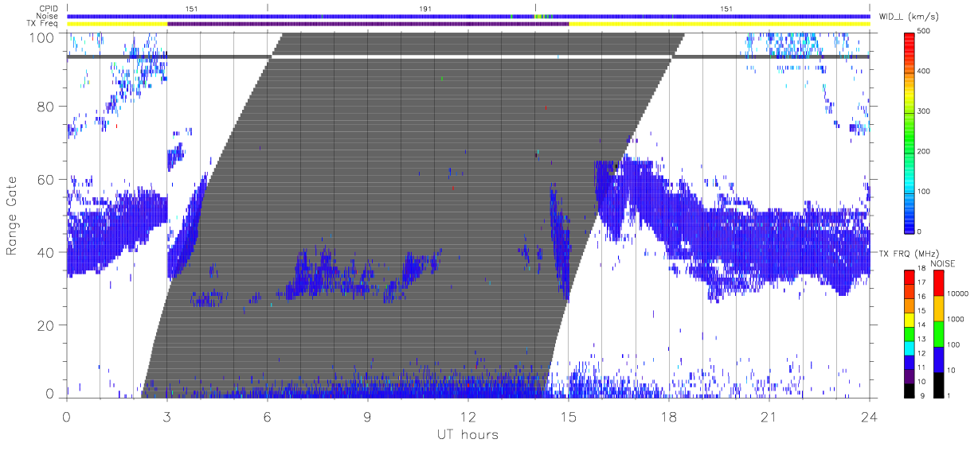The width and height of the screenshot is (978, 451).
Task: Click the 60 tick on Range Gate axis
Action: tap(44, 179)
